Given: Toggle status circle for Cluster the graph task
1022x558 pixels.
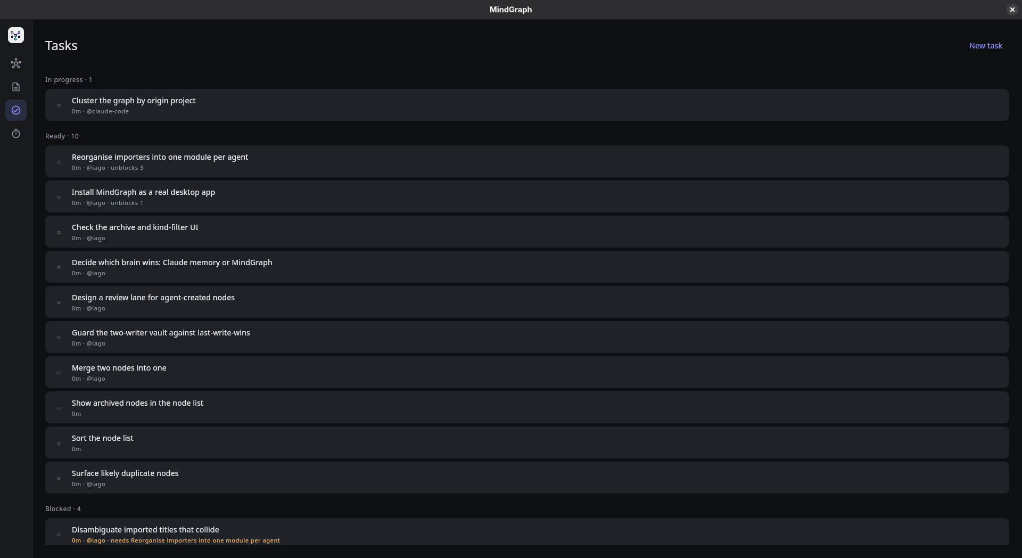Looking at the screenshot, I should (59, 105).
